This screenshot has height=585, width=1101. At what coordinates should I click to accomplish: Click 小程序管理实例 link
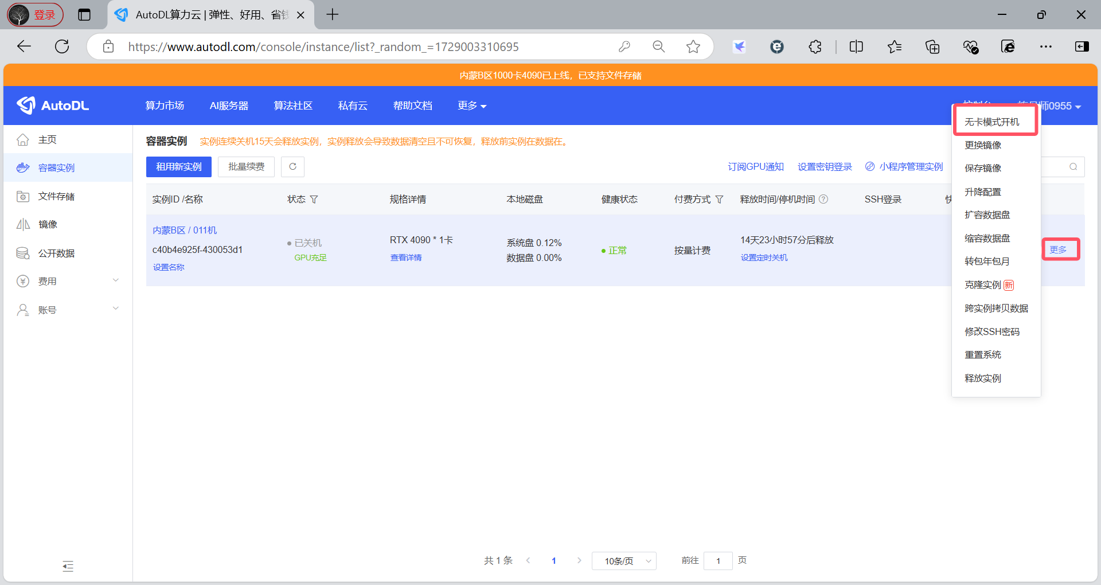click(x=904, y=167)
